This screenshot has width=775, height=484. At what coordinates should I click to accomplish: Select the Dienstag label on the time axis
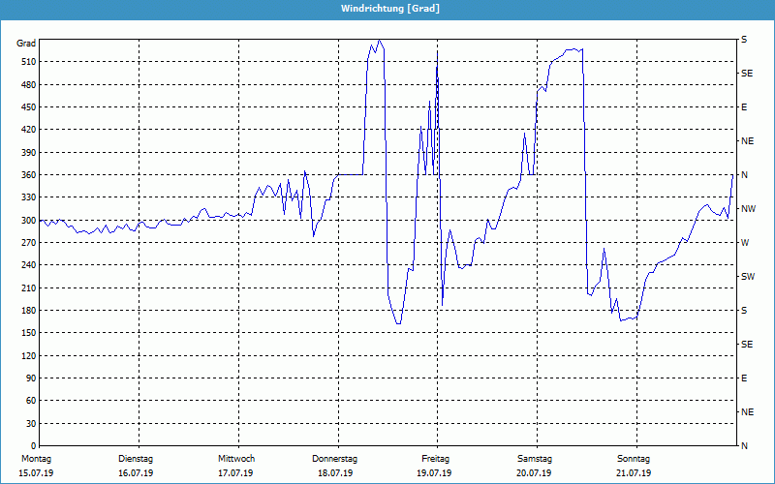pos(136,459)
